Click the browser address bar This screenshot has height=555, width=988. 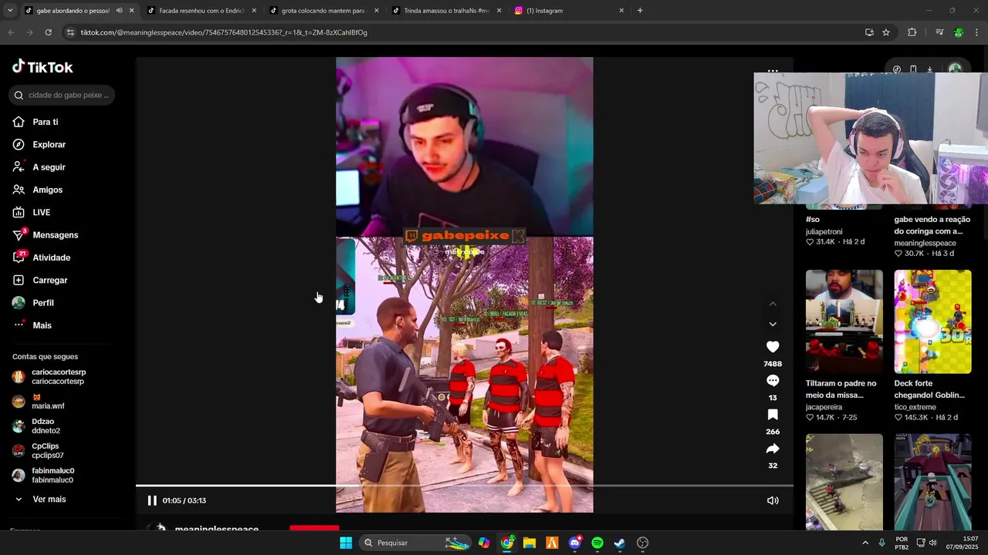tap(463, 32)
